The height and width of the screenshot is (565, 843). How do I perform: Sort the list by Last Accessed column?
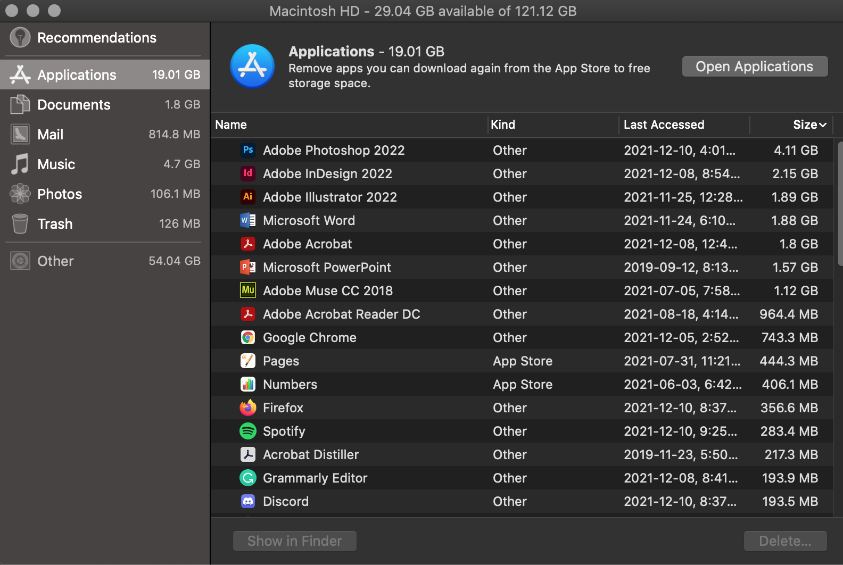point(684,125)
